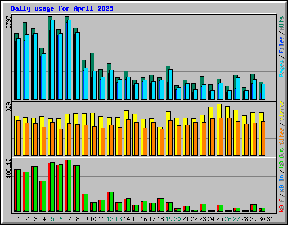
Task: Click day label 7 on the x-axis
Action: click(x=69, y=219)
